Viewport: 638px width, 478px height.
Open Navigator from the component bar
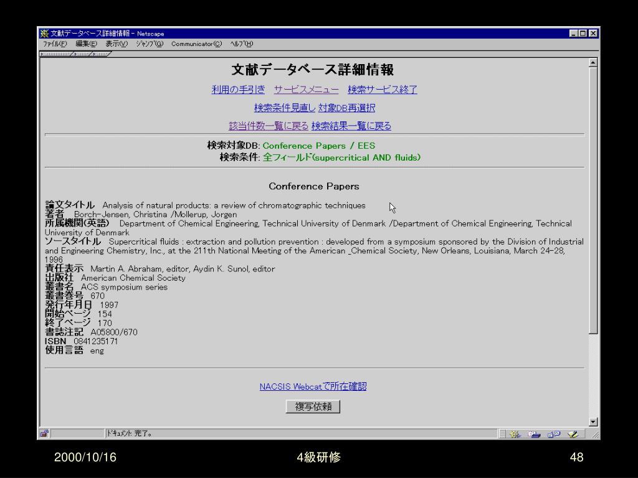[515, 434]
